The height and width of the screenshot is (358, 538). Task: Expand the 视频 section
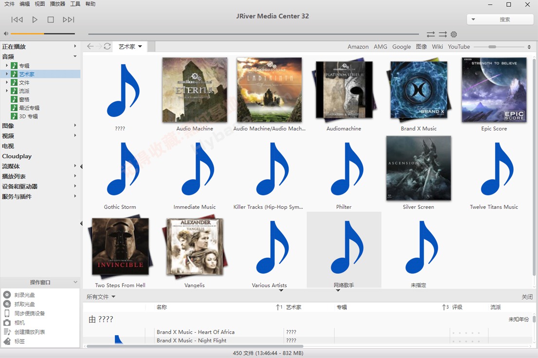point(75,135)
